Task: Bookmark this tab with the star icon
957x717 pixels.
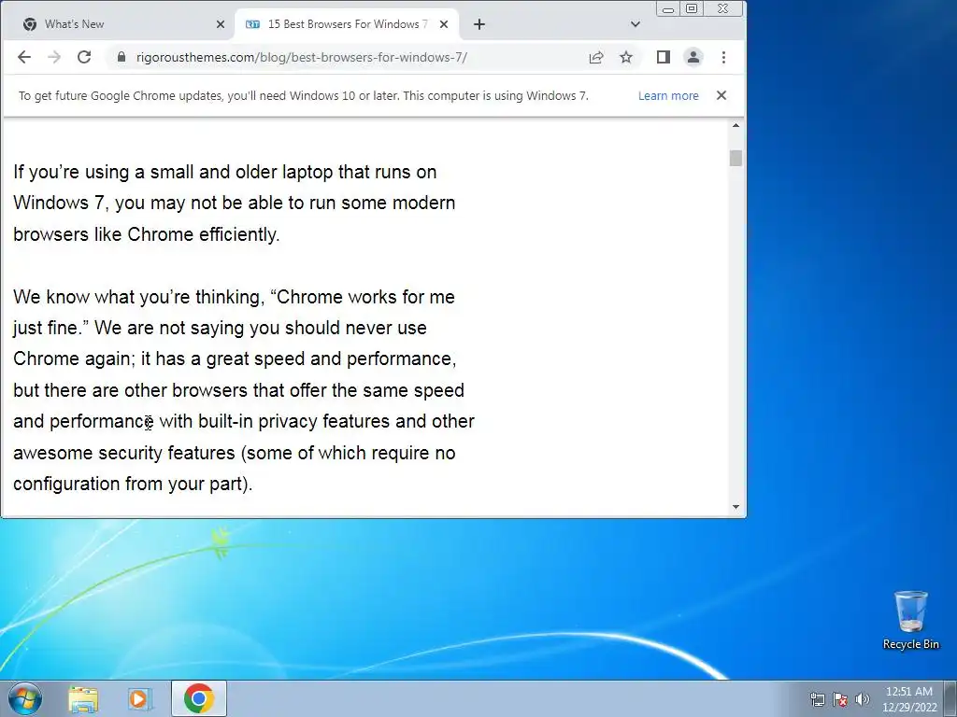Action: 626,57
